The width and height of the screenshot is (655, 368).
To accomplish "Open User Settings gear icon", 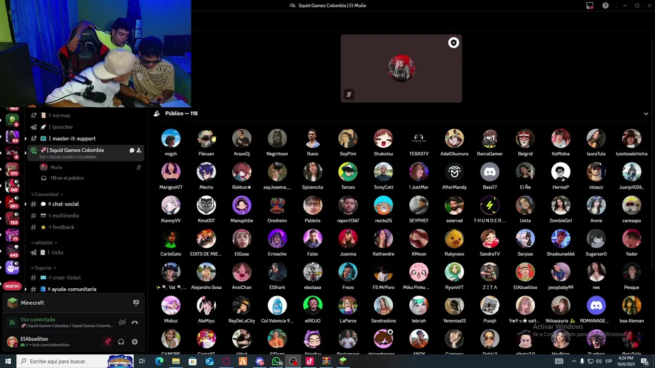I will pos(135,342).
